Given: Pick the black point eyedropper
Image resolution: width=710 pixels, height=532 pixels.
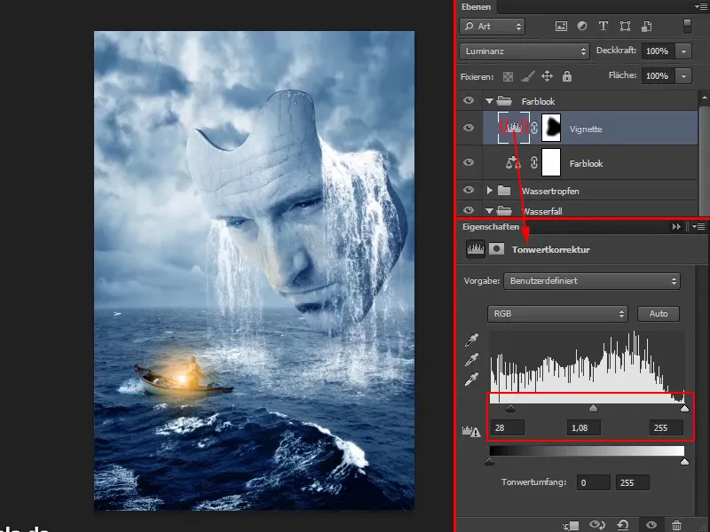Looking at the screenshot, I should (471, 340).
